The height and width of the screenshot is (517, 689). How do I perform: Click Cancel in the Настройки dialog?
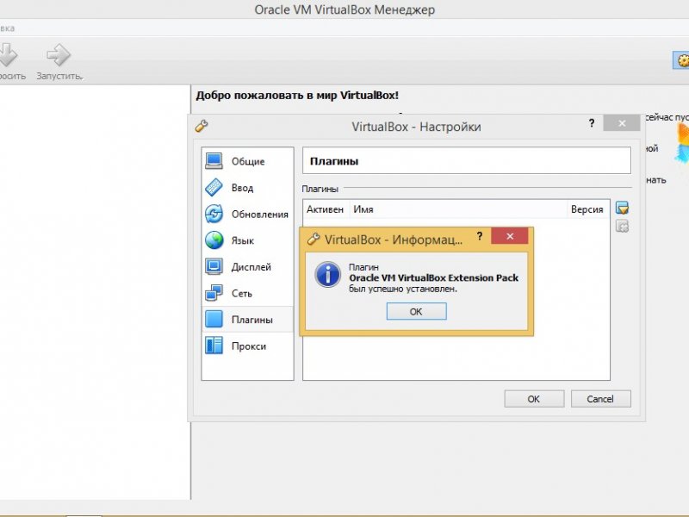click(x=600, y=399)
